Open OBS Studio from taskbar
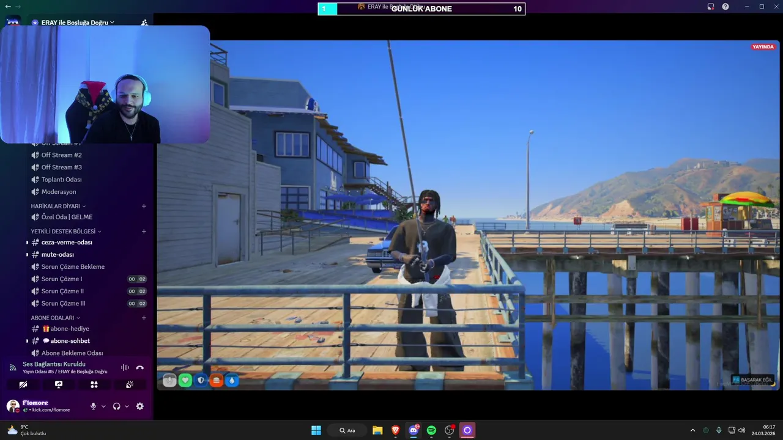The image size is (783, 440). (450, 430)
